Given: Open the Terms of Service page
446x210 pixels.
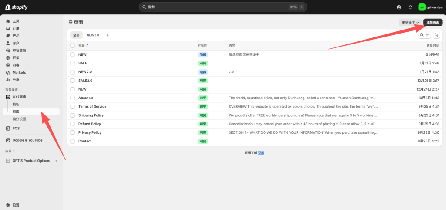Looking at the screenshot, I should tap(92, 106).
